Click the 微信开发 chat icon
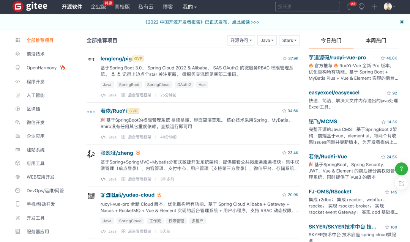The image size is (410, 242). tap(17, 122)
